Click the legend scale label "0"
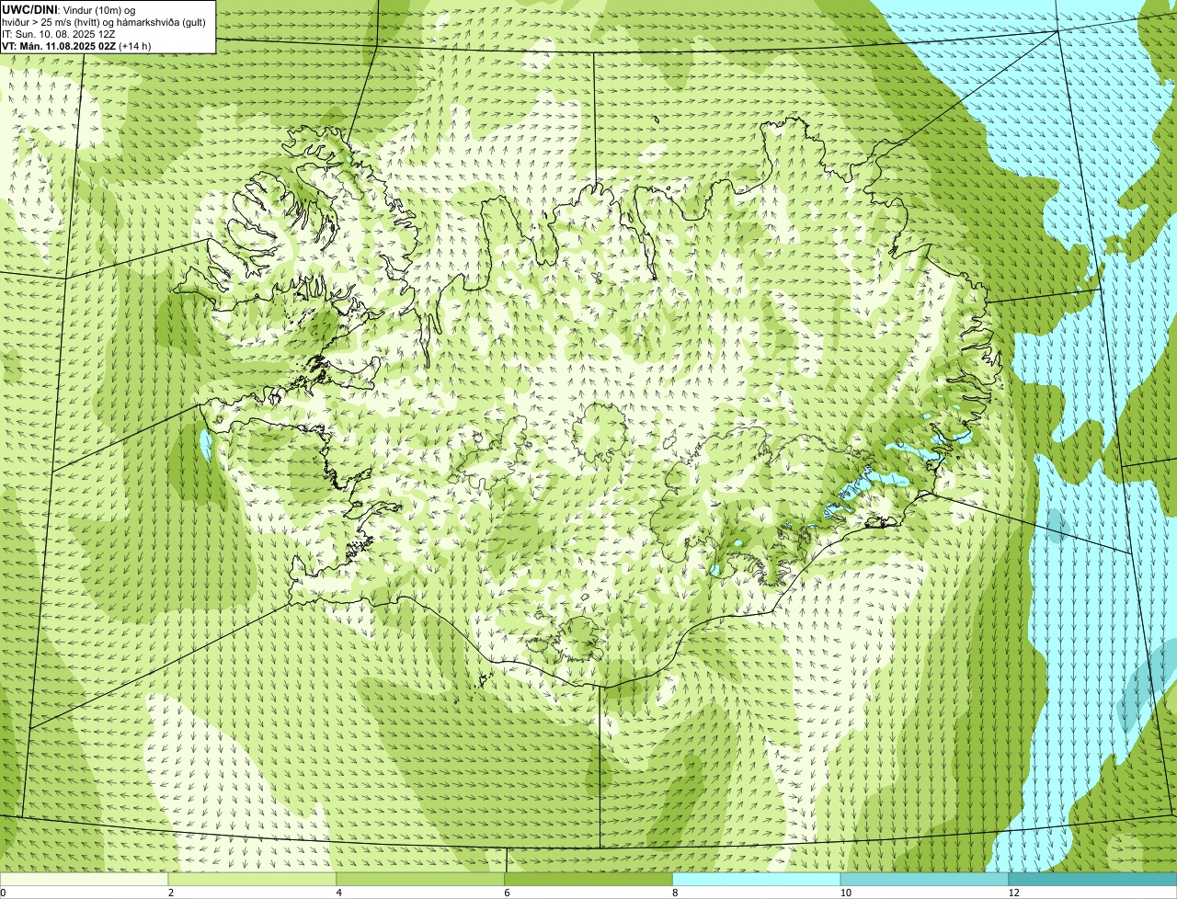This screenshot has width=1177, height=899. (4, 893)
